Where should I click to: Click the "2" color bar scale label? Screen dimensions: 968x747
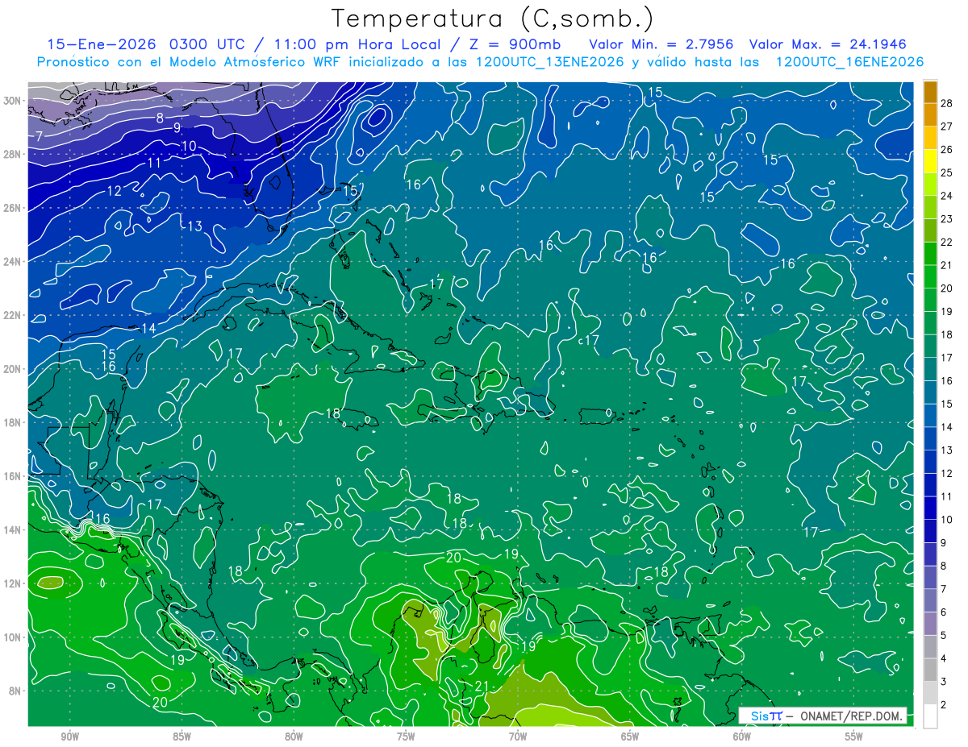coord(944,705)
